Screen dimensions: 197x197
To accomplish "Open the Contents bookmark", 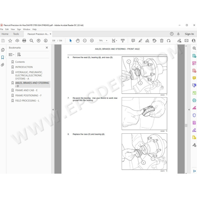I will pos(20,62).
